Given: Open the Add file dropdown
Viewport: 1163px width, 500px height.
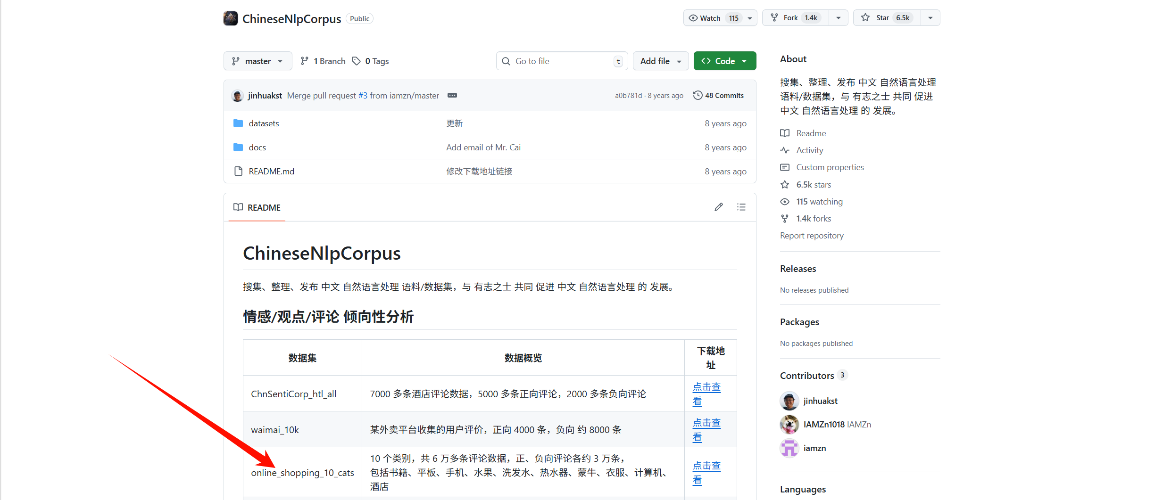Looking at the screenshot, I should pyautogui.click(x=660, y=60).
